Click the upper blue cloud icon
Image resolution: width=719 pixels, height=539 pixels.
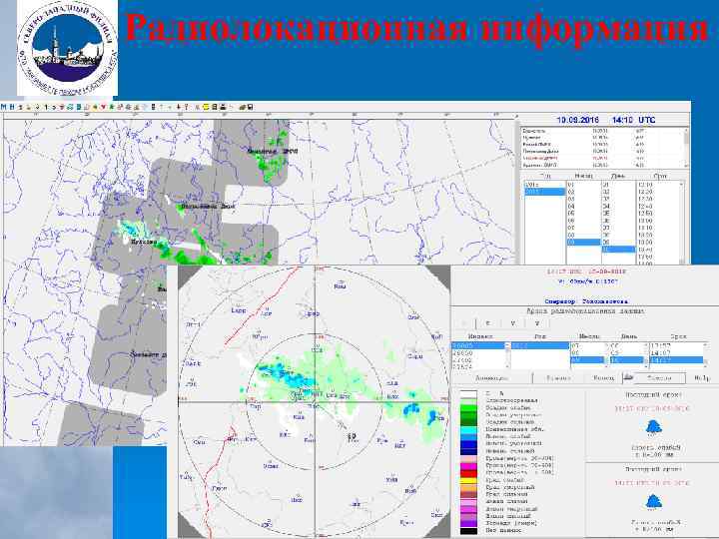(653, 427)
